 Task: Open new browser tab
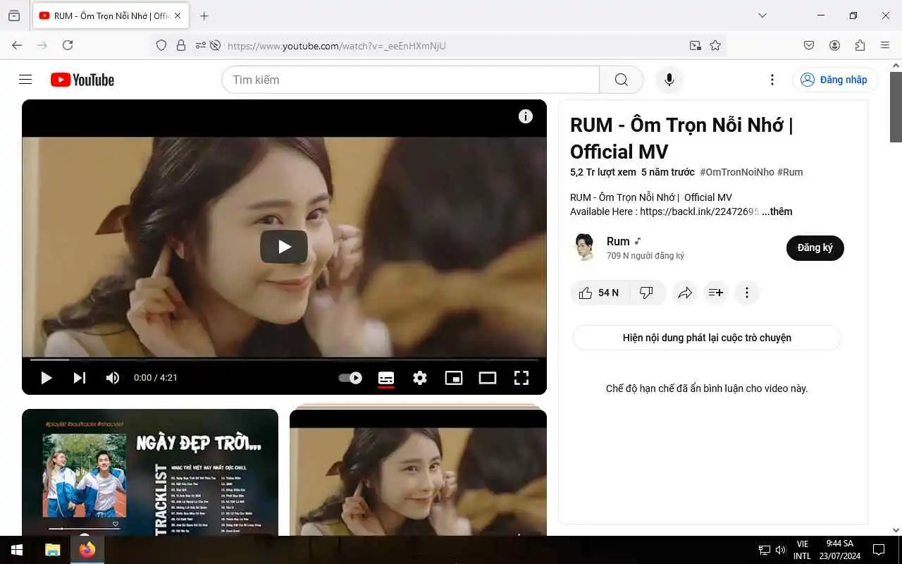[204, 16]
